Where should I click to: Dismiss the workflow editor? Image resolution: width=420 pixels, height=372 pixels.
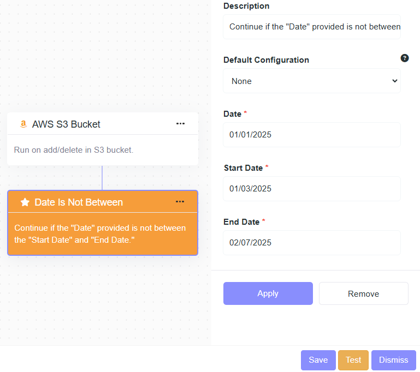(x=393, y=360)
